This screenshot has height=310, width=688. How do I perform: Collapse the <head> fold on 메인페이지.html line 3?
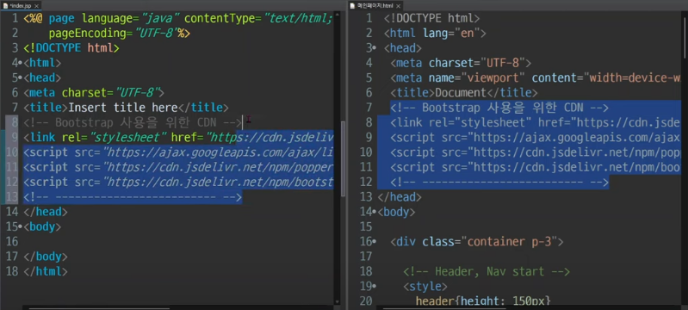point(375,48)
